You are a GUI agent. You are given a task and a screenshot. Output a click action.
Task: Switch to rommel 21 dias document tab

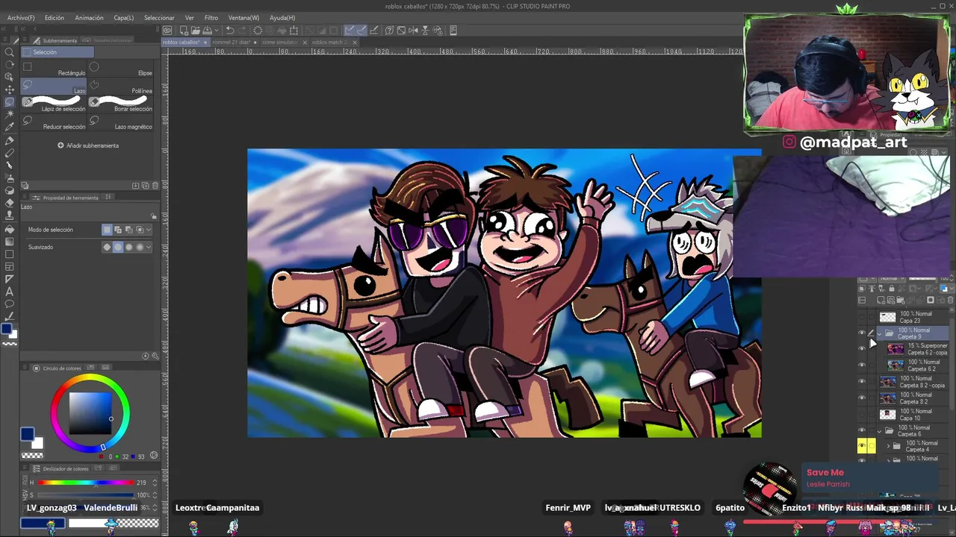(232, 43)
